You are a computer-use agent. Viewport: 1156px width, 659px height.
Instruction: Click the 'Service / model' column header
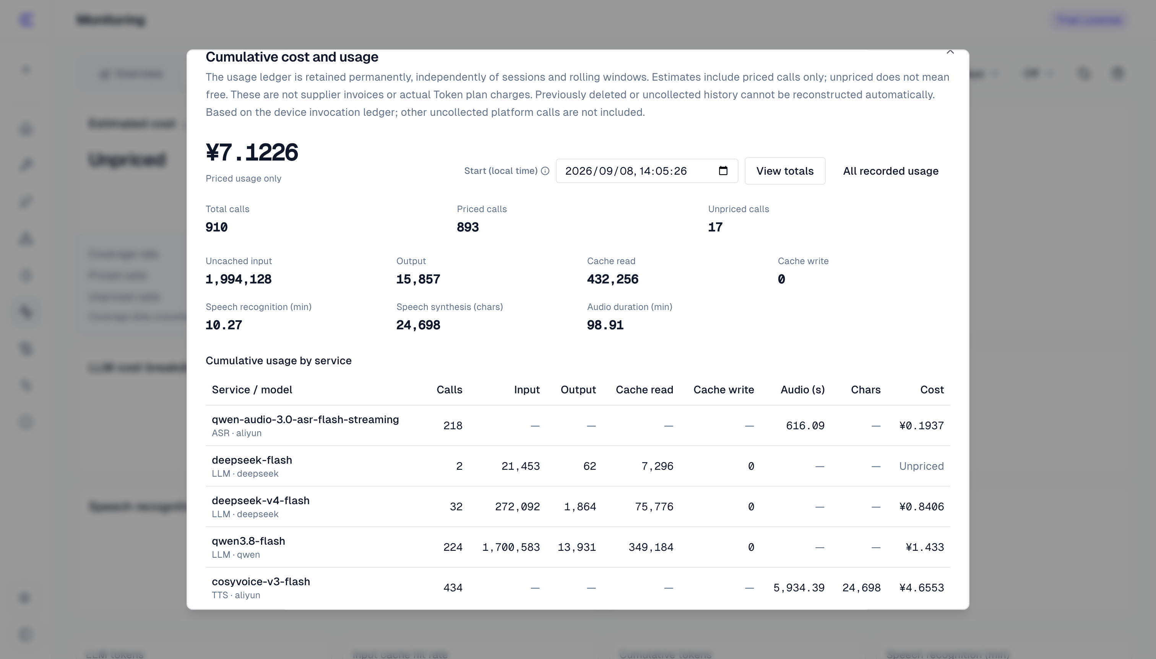coord(252,390)
